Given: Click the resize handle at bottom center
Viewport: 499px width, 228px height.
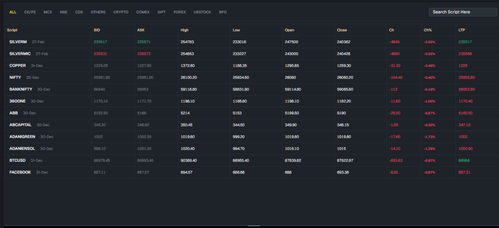Looking at the screenshot, I should (254, 226).
